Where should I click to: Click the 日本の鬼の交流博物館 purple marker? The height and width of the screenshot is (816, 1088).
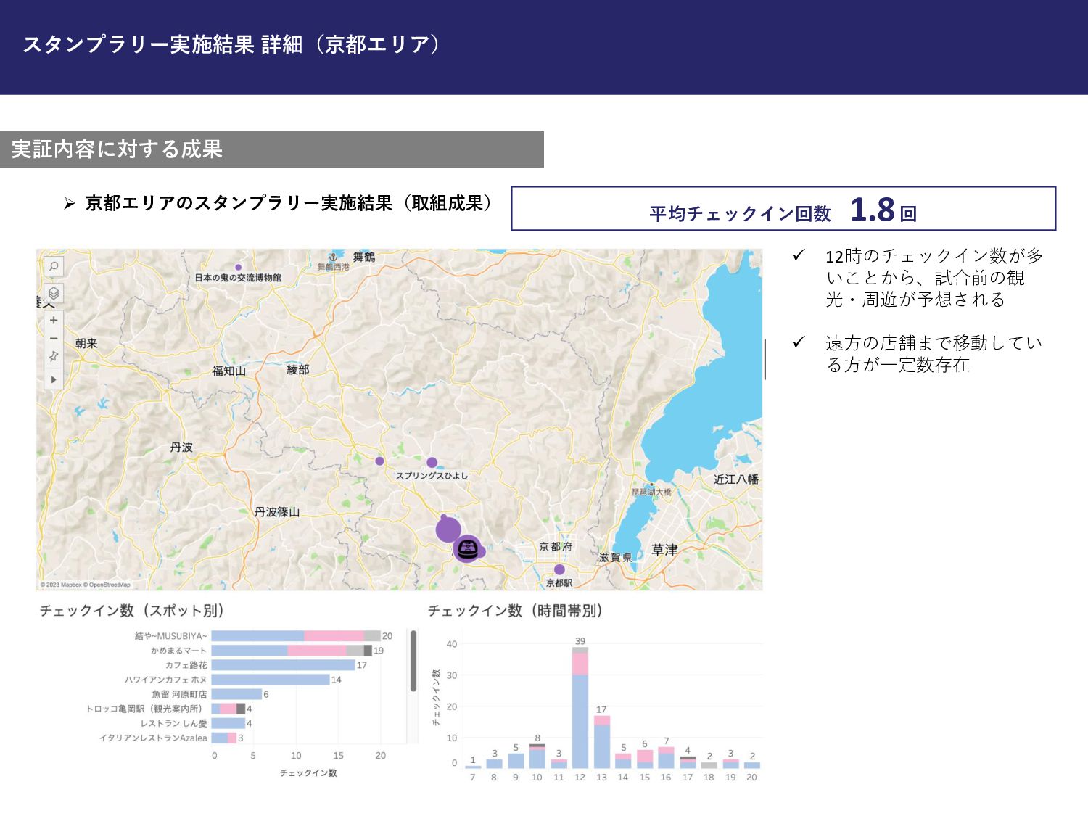click(x=238, y=268)
